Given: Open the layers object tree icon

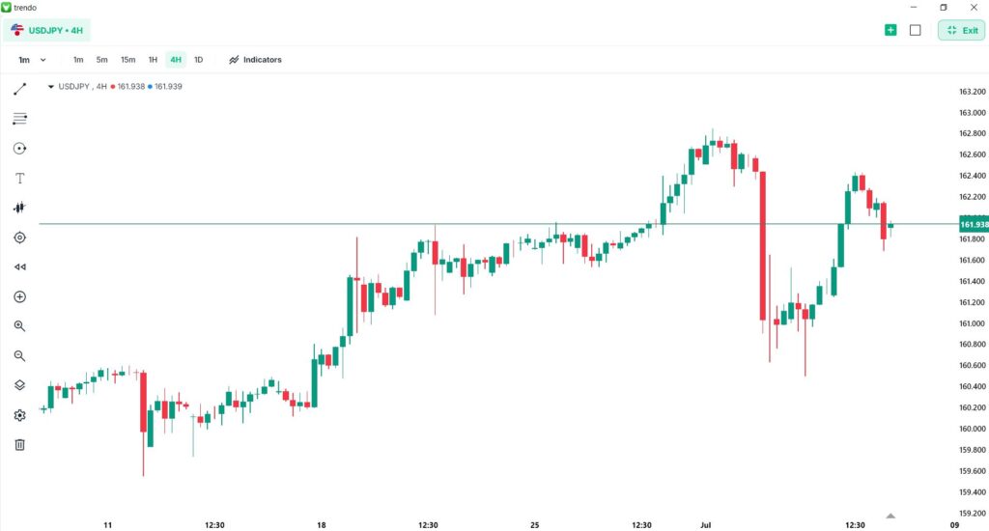Looking at the screenshot, I should tap(19, 385).
